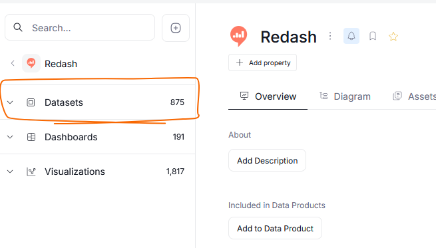Viewport: 436px width, 248px height.
Task: Click the 875 datasets count
Action: (177, 102)
